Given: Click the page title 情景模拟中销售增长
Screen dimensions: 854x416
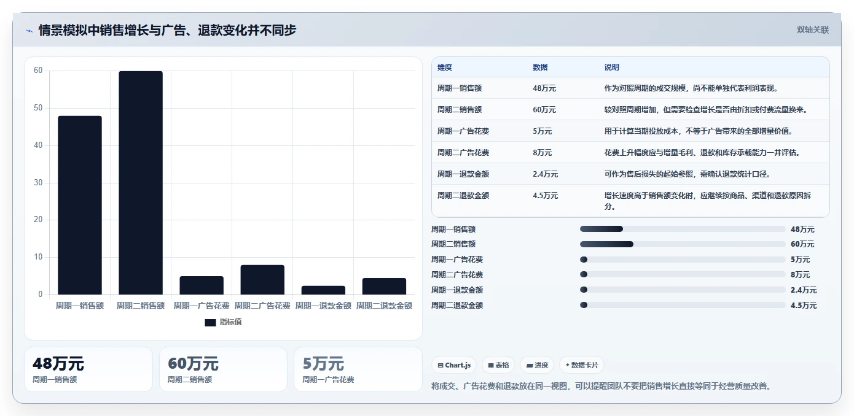Looking at the screenshot, I should click(x=167, y=30).
